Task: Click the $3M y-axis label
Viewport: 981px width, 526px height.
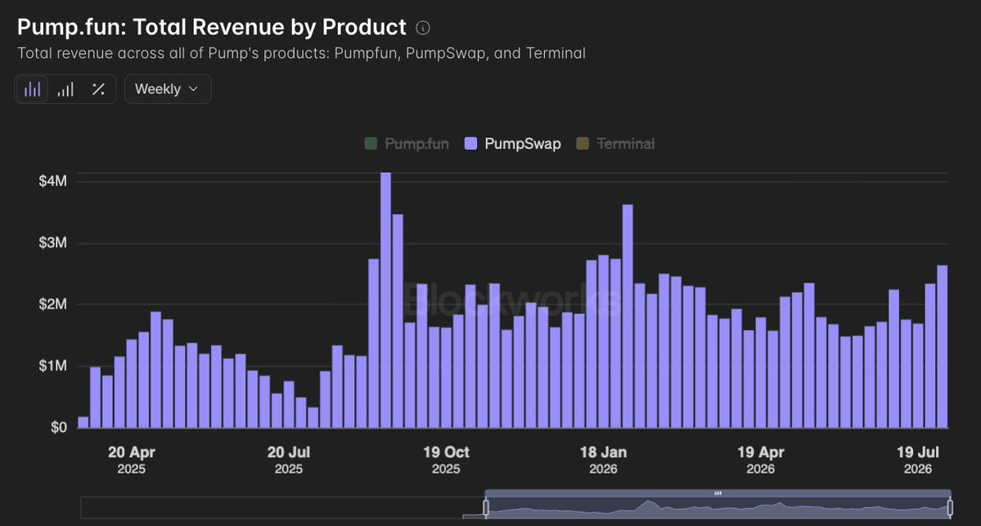Action: coord(52,243)
